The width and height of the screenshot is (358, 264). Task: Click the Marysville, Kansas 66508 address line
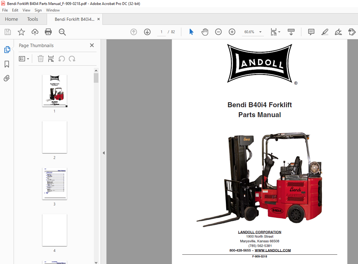pos(260,241)
